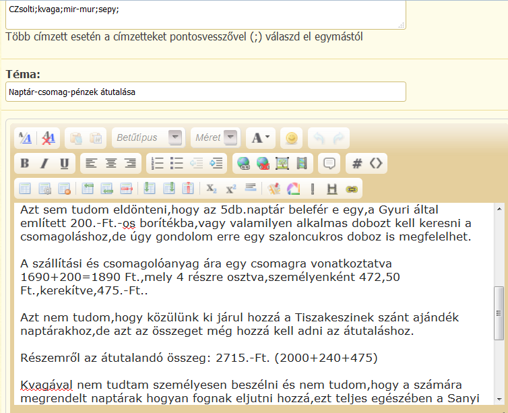Insert a quote speech bubble
The width and height of the screenshot is (508, 413).
click(329, 163)
